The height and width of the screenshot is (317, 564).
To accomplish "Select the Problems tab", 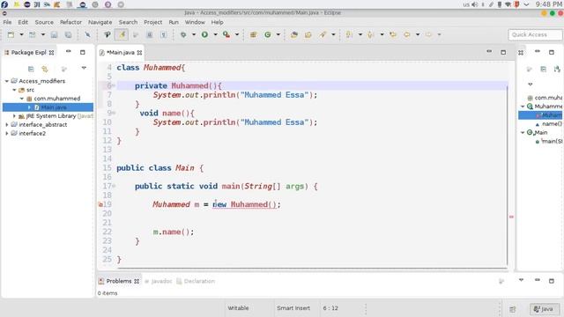I will [119, 281].
